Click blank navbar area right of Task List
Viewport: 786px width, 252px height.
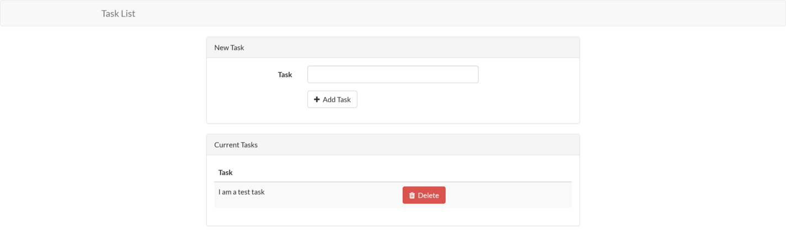(x=441, y=13)
